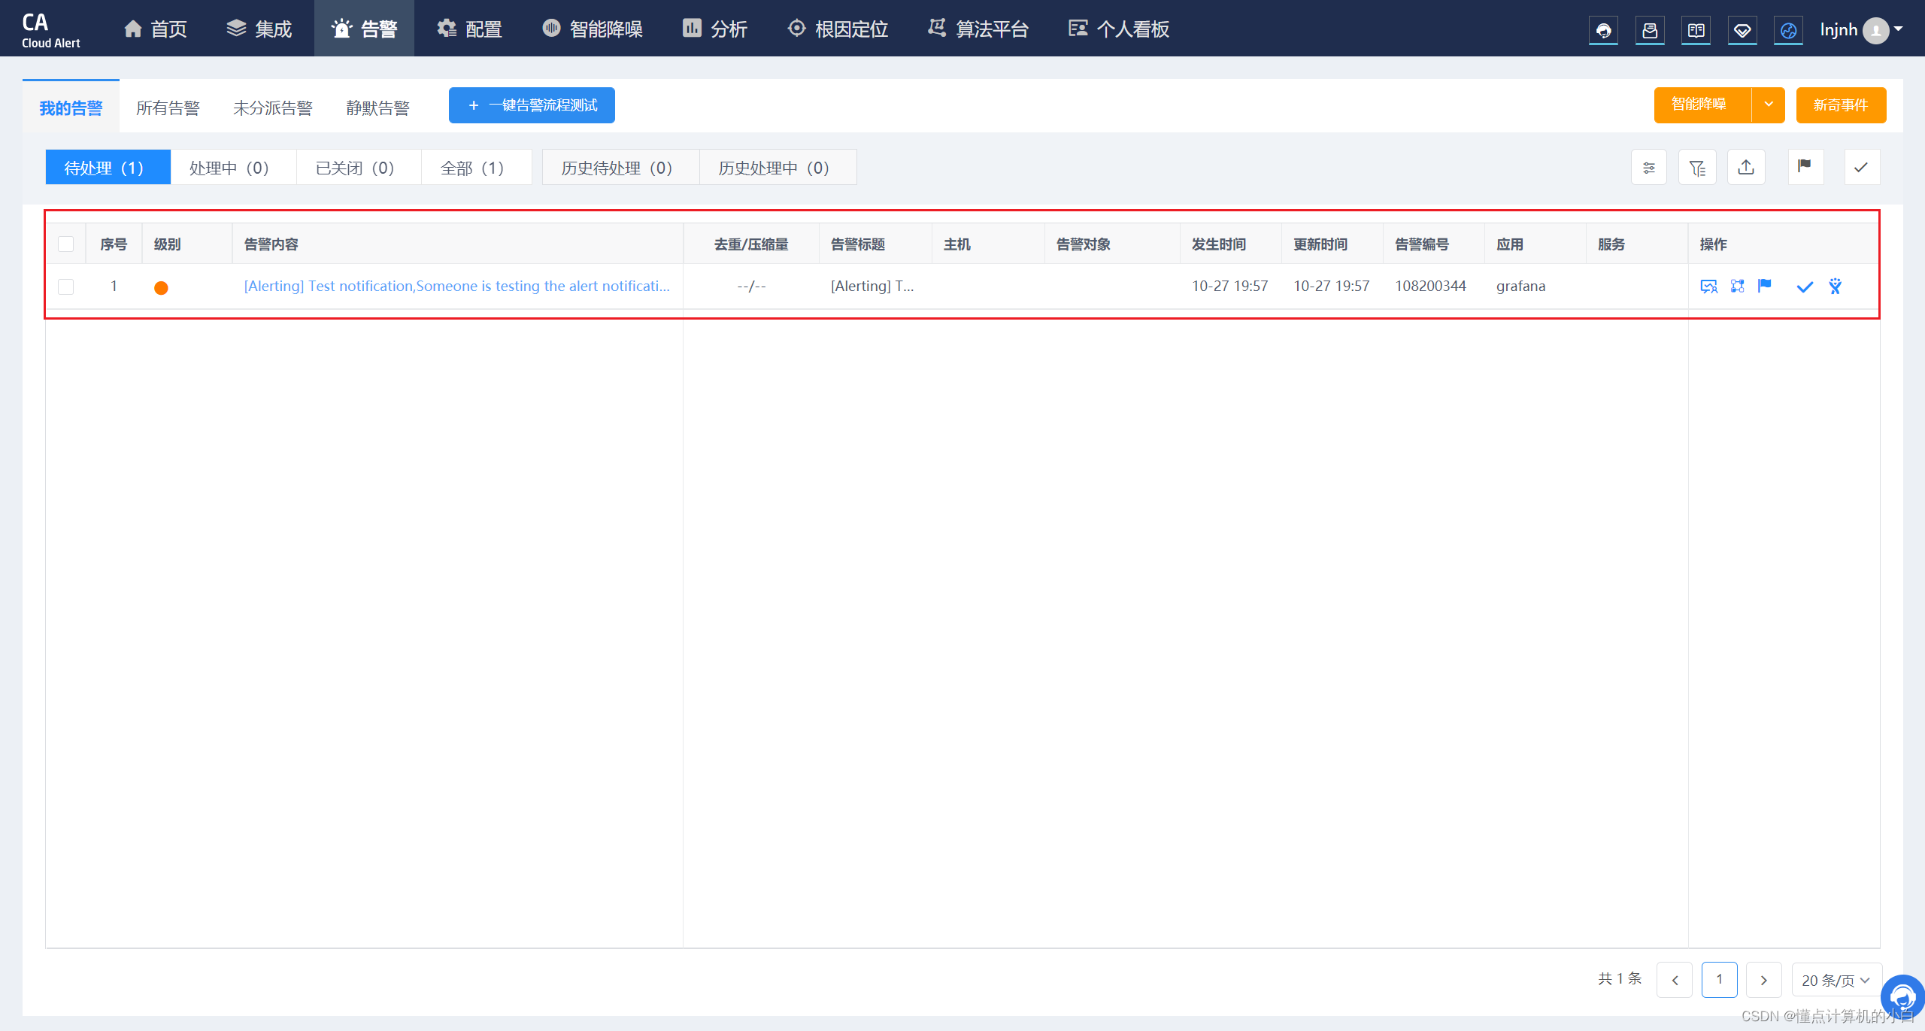Open 集成 in top navigation
Viewport: 1925px width, 1031px height.
click(259, 29)
